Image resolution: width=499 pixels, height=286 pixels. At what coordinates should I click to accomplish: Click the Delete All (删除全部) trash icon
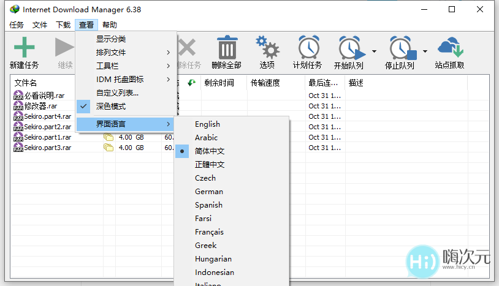[x=227, y=47]
